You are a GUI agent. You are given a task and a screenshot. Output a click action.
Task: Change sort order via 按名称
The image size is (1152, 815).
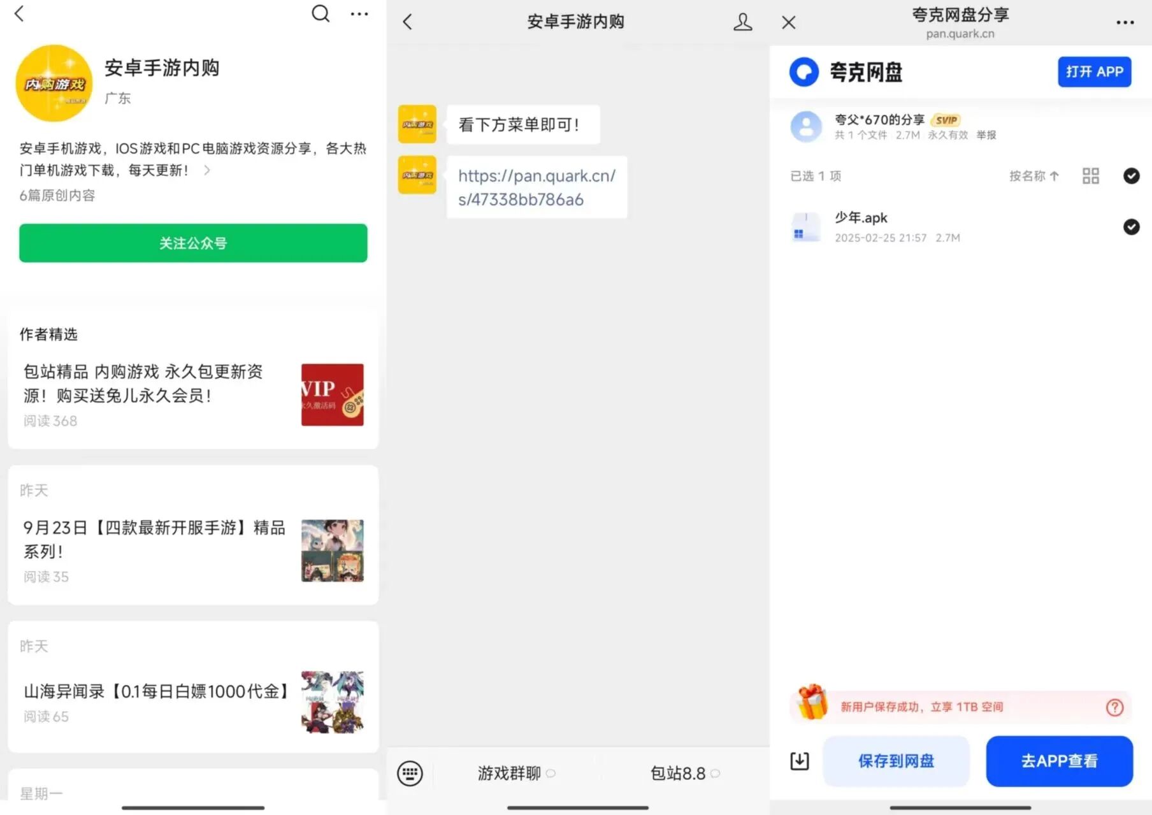[x=1034, y=176]
